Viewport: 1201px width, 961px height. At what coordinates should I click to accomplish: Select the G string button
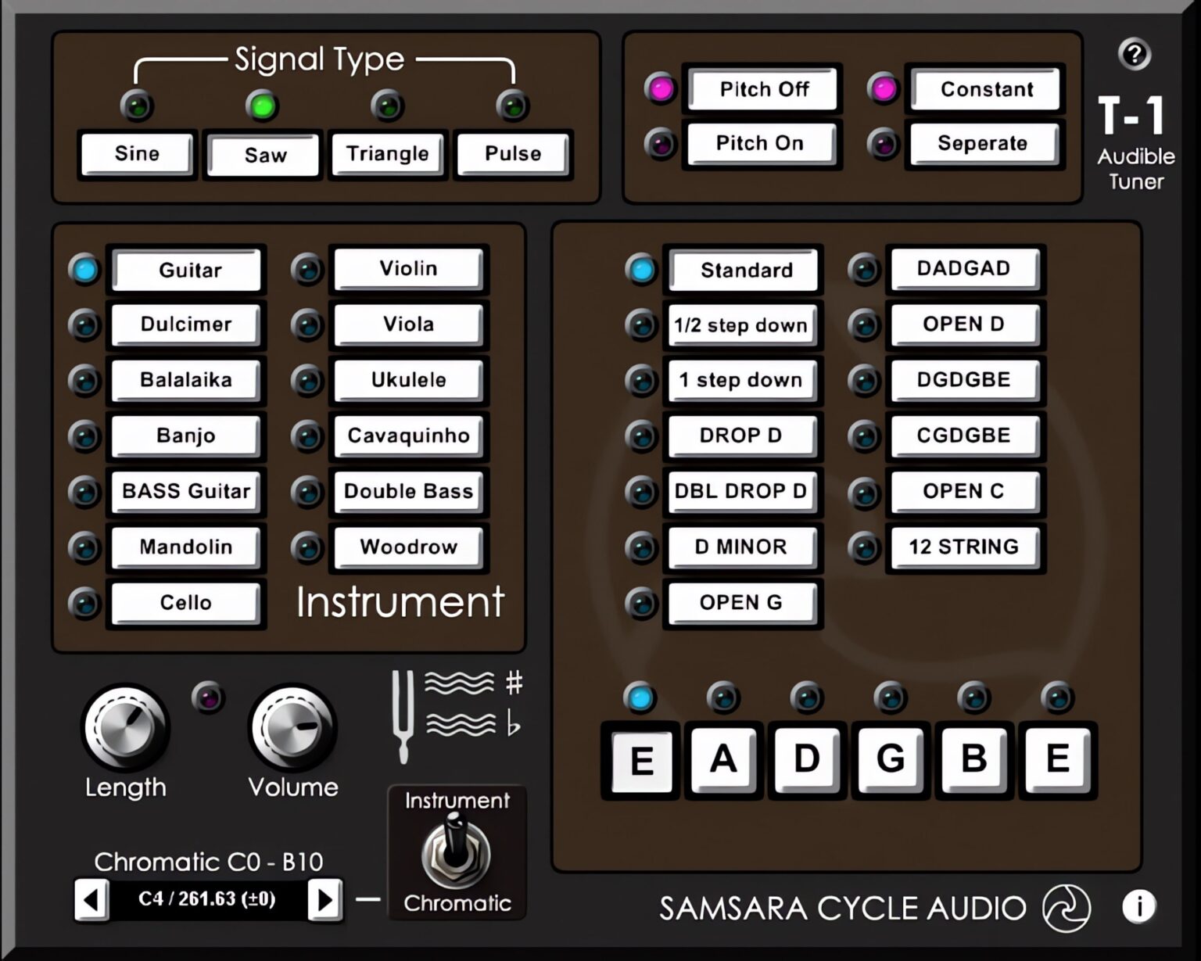pyautogui.click(x=890, y=758)
